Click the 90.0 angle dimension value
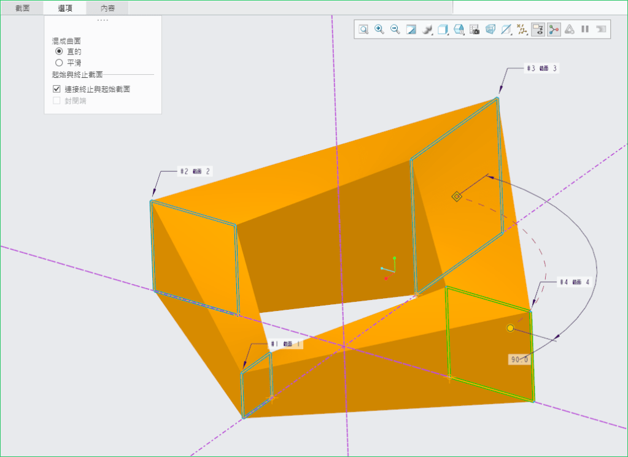 [519, 359]
